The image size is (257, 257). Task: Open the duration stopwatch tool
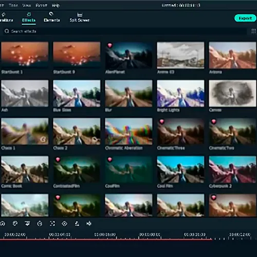pyautogui.click(x=40, y=224)
